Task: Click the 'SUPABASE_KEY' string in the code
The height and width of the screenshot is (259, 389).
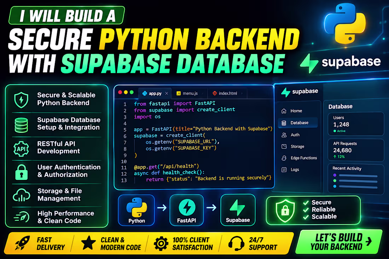Action: (x=195, y=148)
